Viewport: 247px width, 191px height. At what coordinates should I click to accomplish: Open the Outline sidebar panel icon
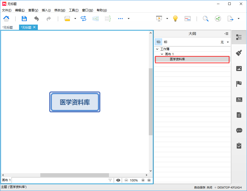[x=239, y=37]
